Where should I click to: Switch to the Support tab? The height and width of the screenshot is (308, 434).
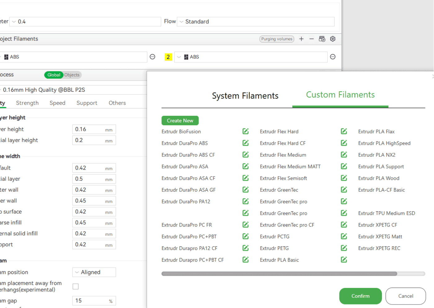pyautogui.click(x=87, y=103)
